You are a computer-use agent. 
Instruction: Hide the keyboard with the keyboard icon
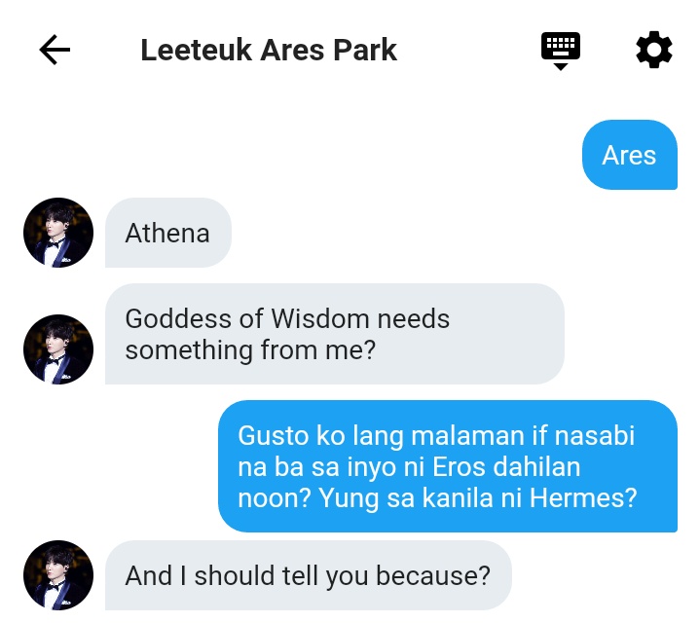560,51
